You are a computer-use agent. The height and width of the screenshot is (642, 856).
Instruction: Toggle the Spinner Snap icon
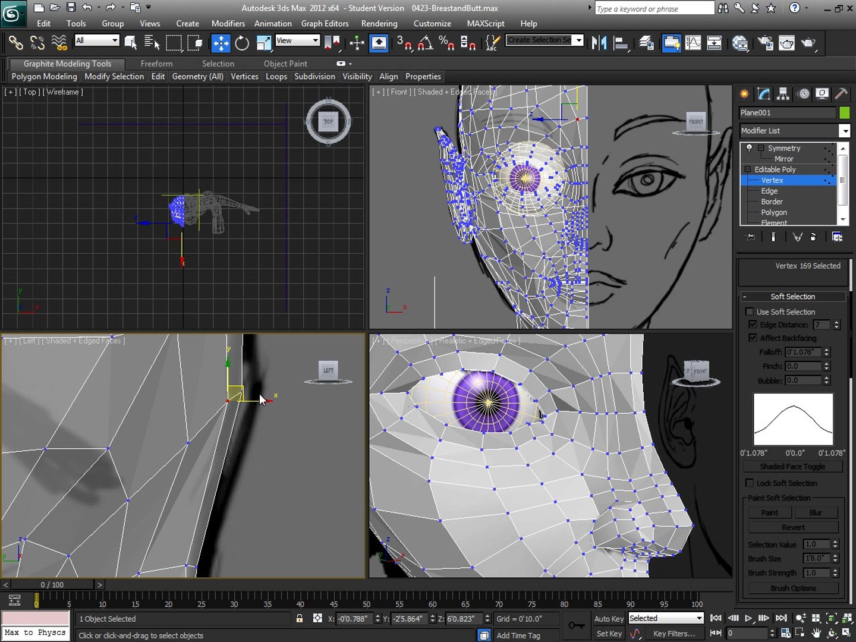tap(468, 43)
